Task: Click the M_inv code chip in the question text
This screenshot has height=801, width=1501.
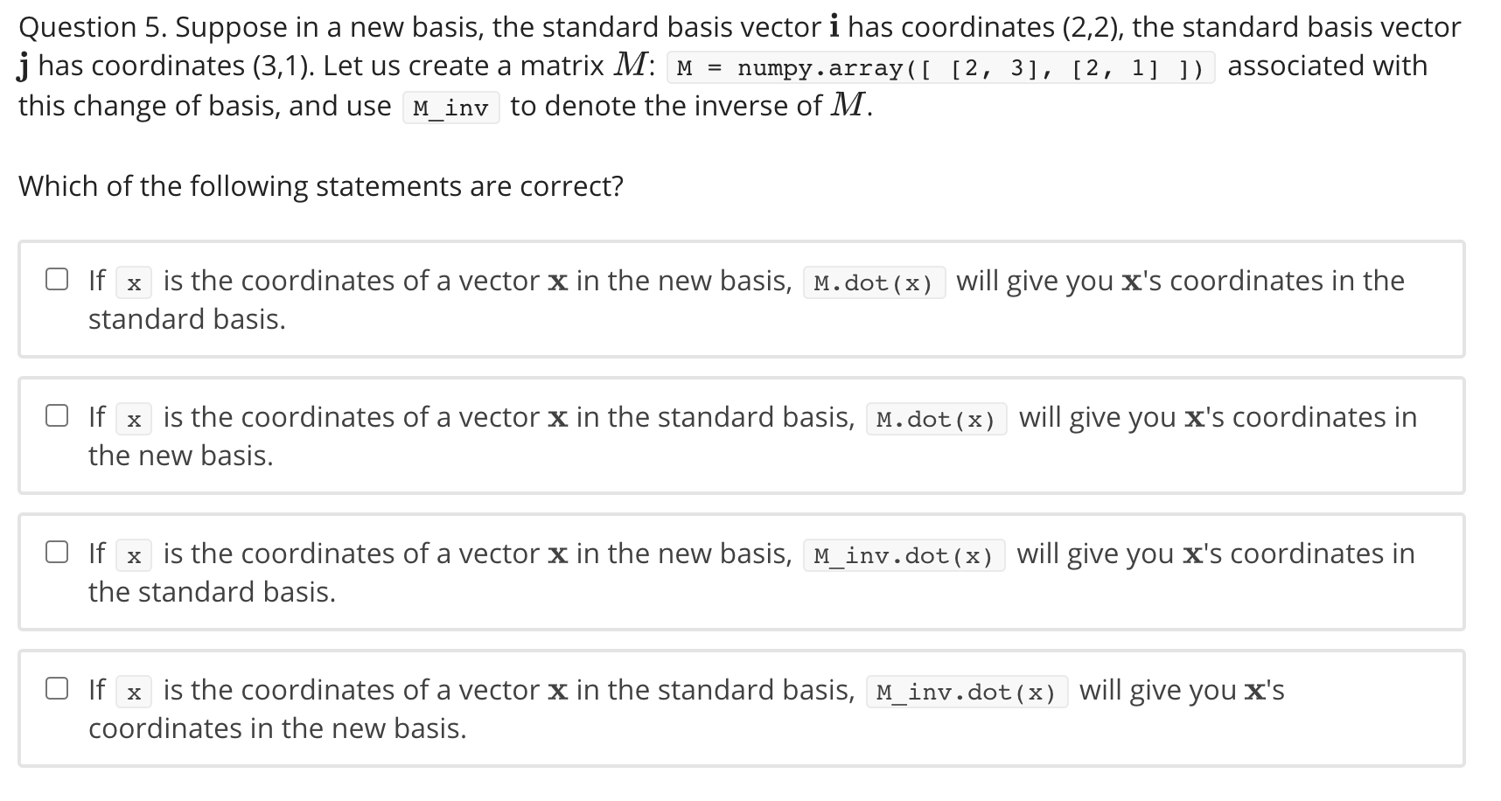Action: 450,108
